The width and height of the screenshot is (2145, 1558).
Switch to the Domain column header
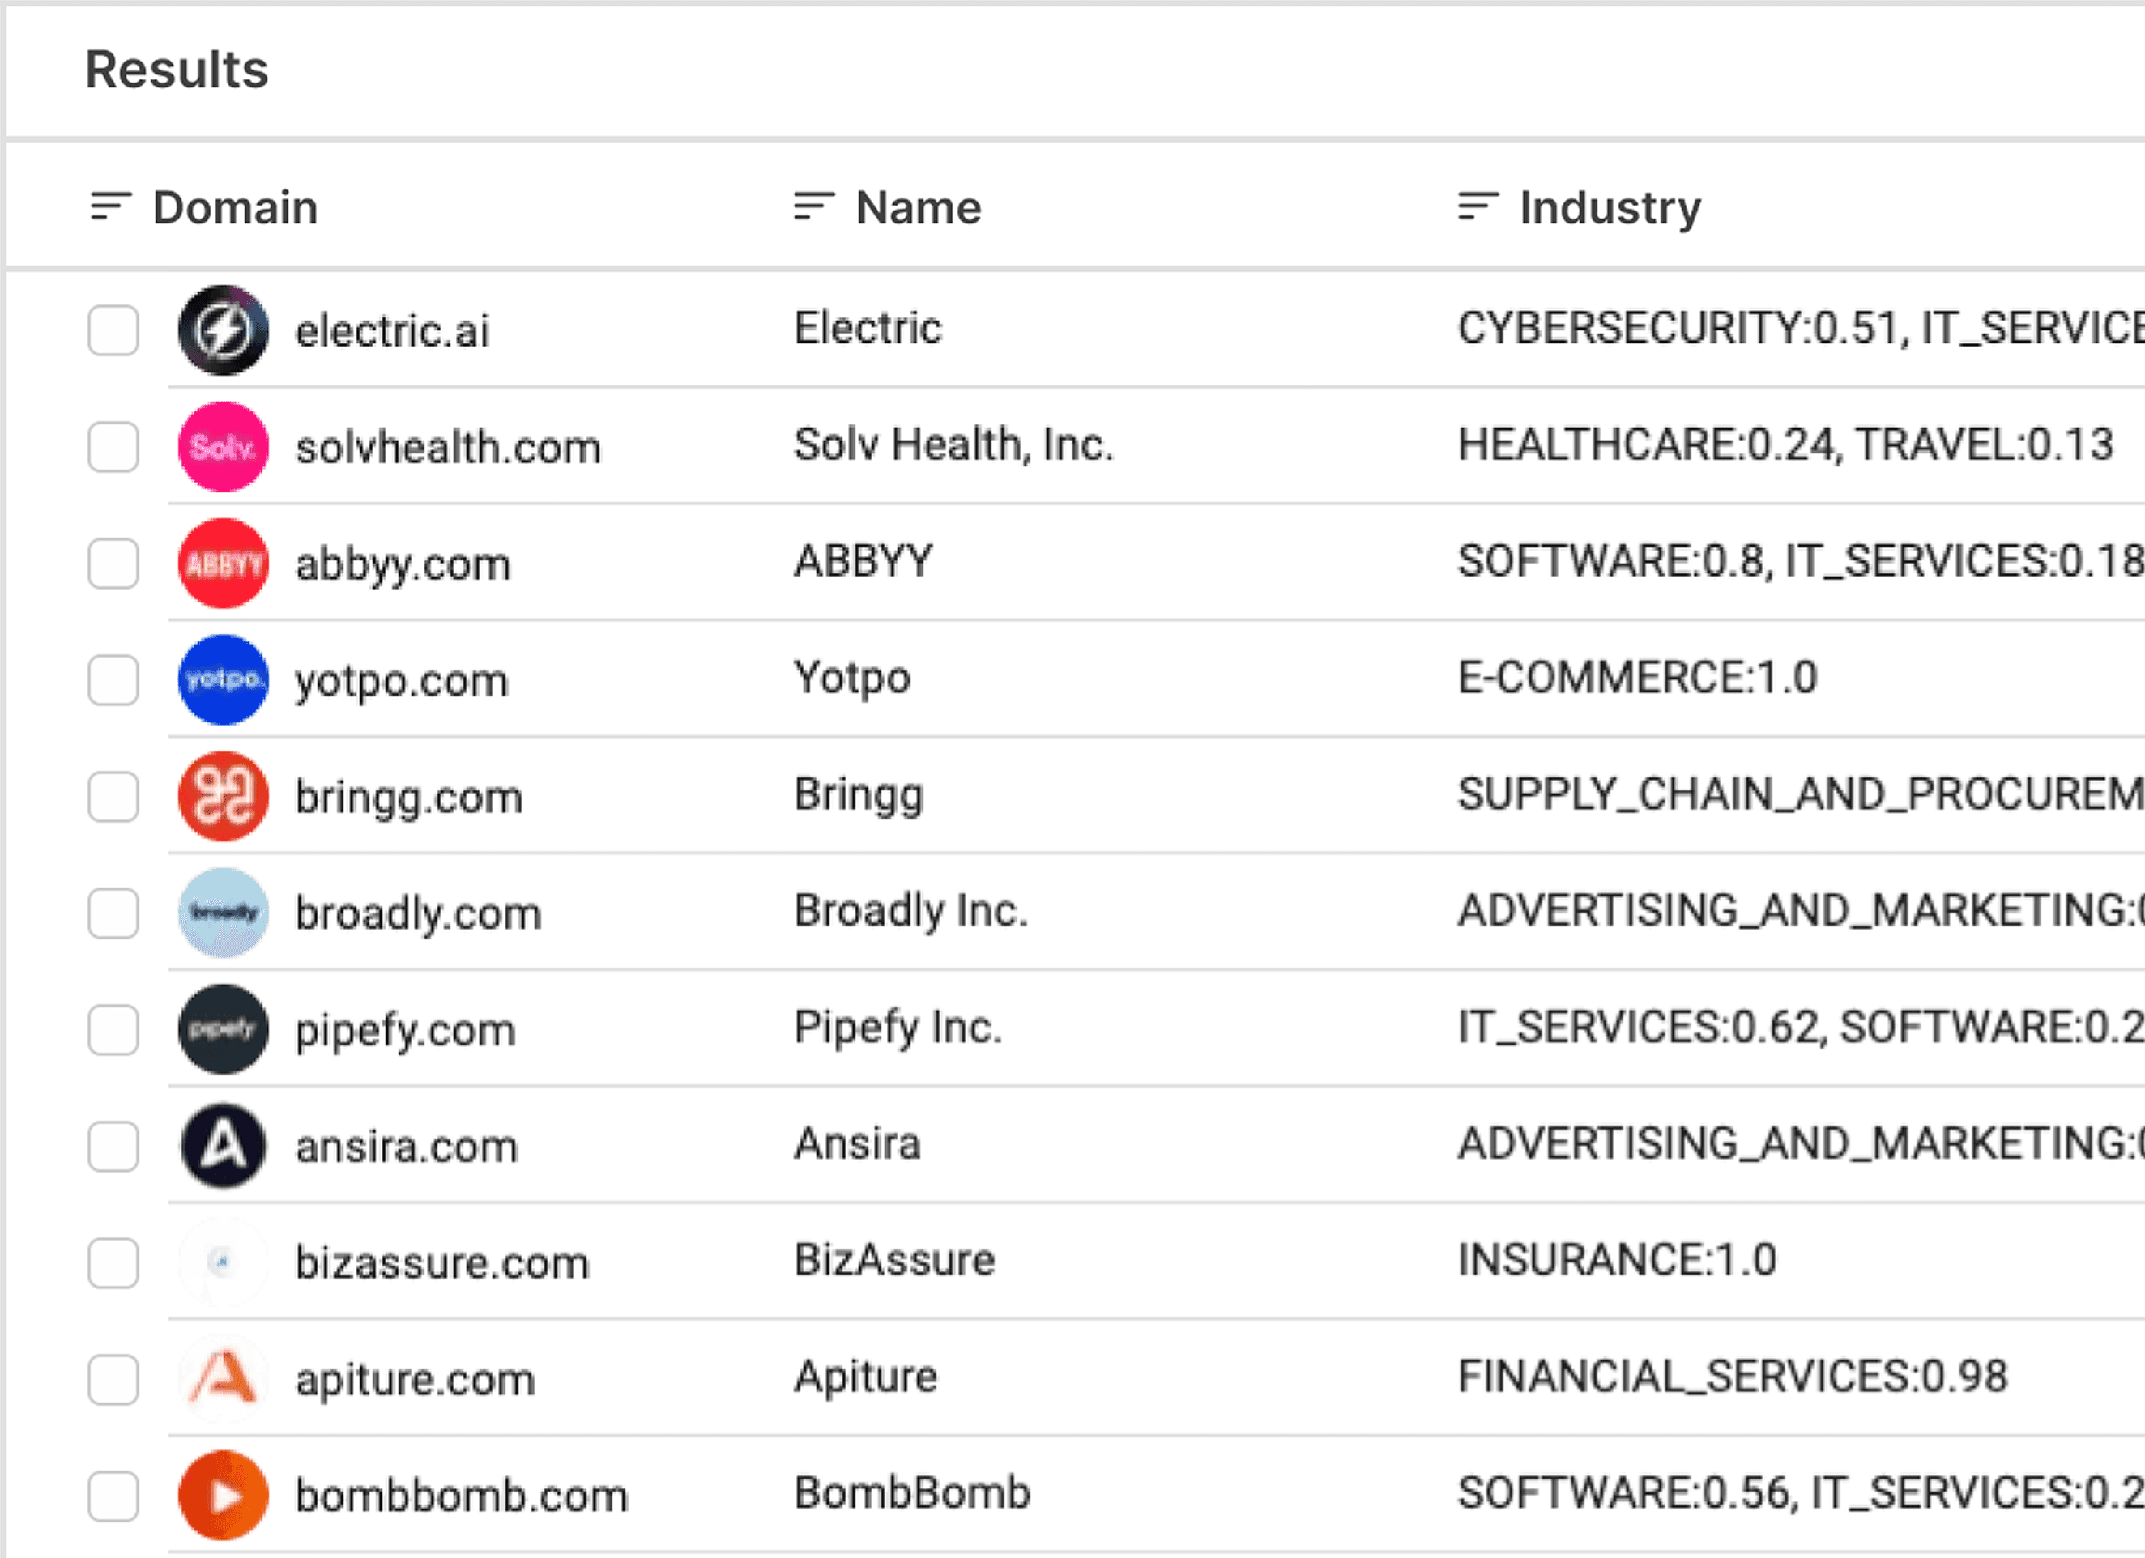pyautogui.click(x=235, y=207)
